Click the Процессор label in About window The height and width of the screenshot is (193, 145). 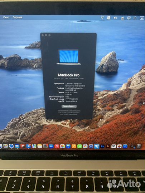click(59, 84)
